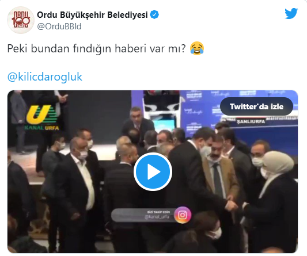Viewport: 307px width, 256px height.
Task: Click the "Twitter'da izle" button
Action: (256, 106)
